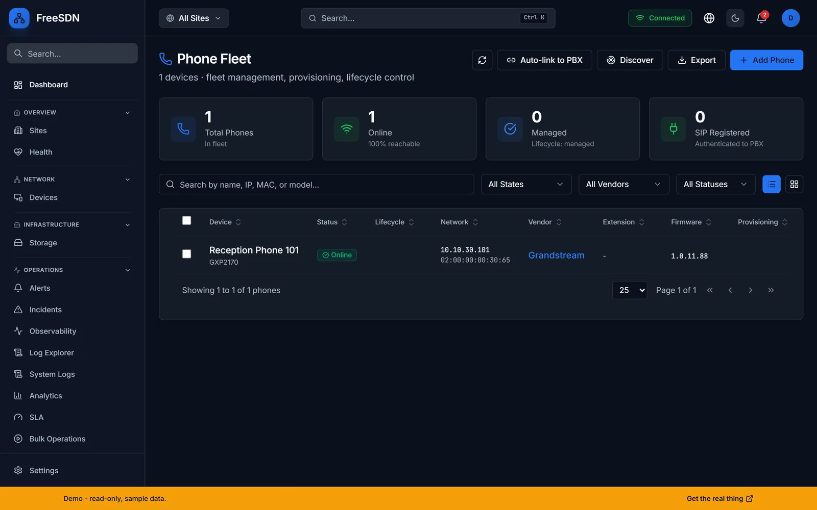Open the language globe icon

tap(709, 18)
